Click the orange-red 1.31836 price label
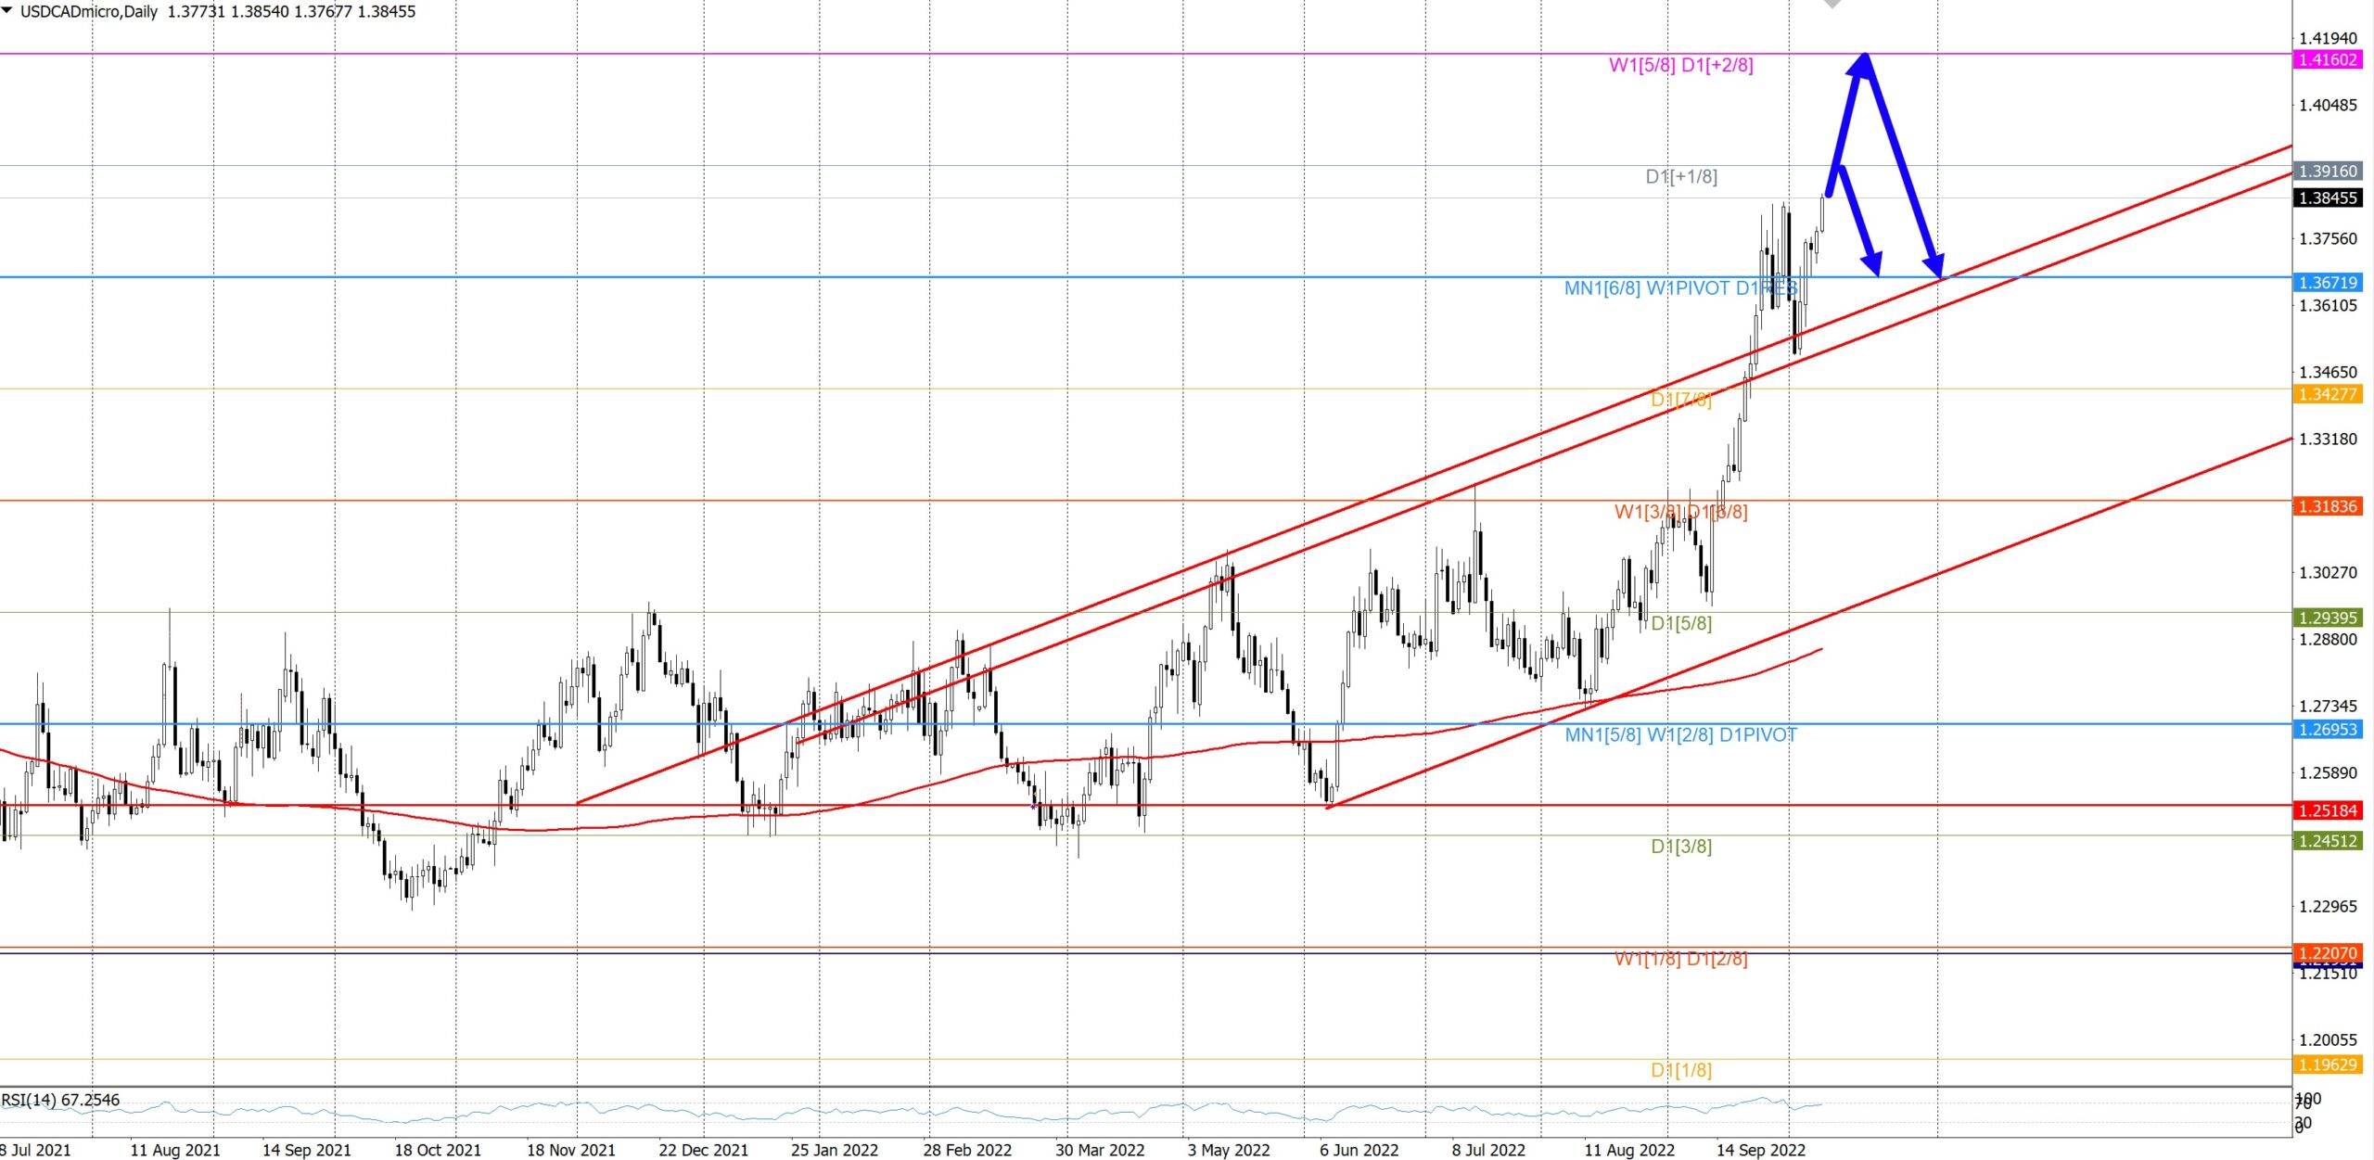This screenshot has height=1160, width=2374. 2328,506
